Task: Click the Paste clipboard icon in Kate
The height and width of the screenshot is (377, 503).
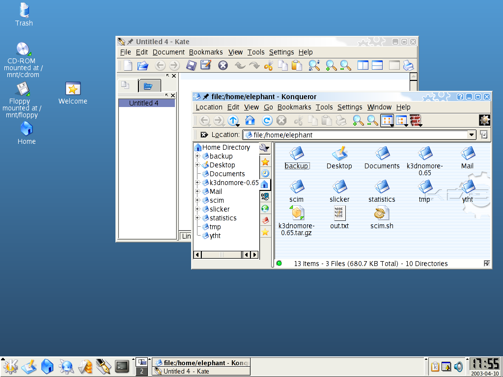Action: tap(297, 65)
